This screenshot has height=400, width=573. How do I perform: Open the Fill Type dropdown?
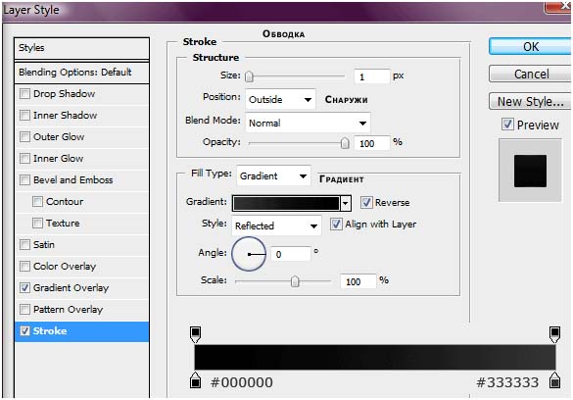pos(273,175)
